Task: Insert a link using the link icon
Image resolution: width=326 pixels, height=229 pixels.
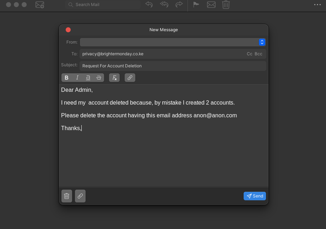Action: tap(130, 78)
